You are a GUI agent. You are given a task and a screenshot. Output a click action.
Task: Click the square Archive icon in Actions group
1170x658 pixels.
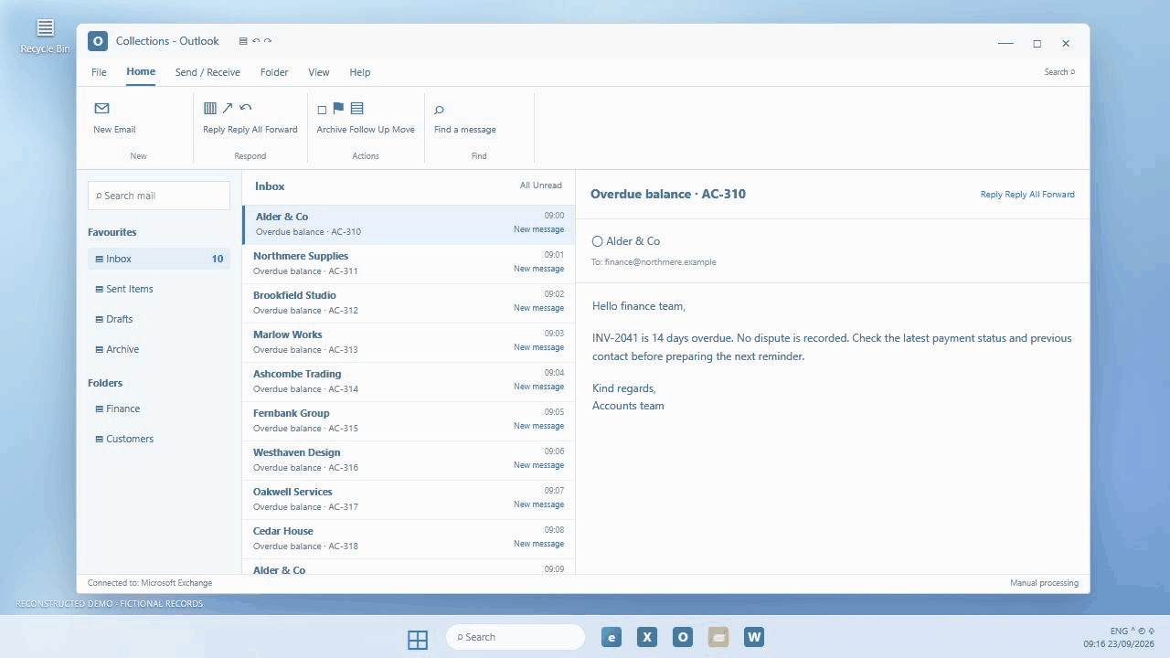coord(322,110)
